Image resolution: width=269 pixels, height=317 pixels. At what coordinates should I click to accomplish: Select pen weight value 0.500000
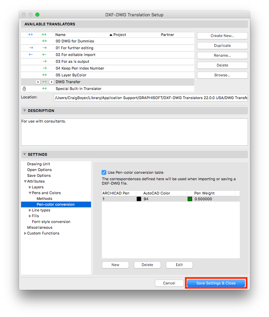(x=203, y=199)
